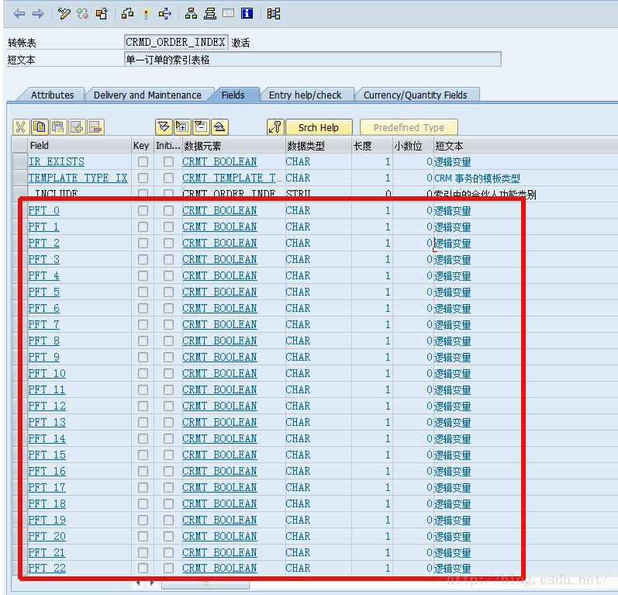This screenshot has height=595, width=618.
Task: Grab the horizontal scrollbar thumb
Action: (205, 583)
